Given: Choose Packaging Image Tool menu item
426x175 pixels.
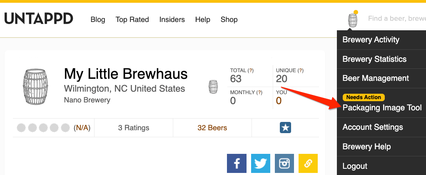Looking at the screenshot, I should point(382,108).
